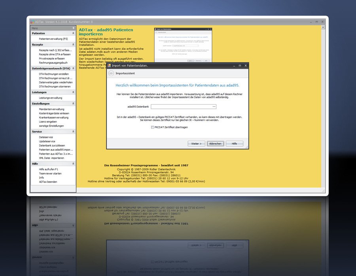Click heading 'ADTax - adad95 Patienten importieren'

[x=106, y=32]
